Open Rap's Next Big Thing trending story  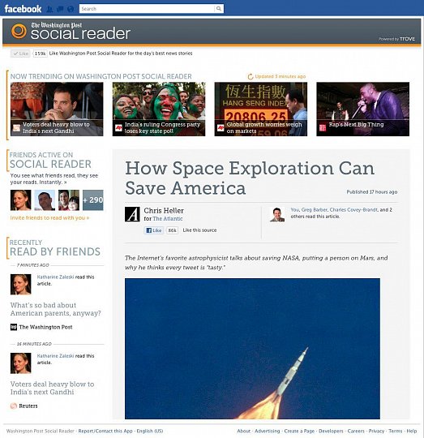pyautogui.click(x=363, y=109)
